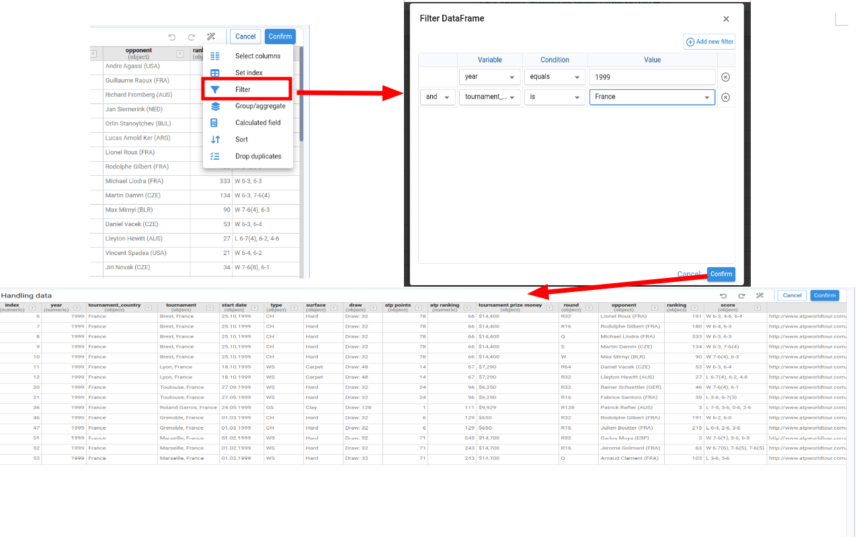Open the Condition dropdown showing equals
The image size is (857, 537).
point(555,77)
